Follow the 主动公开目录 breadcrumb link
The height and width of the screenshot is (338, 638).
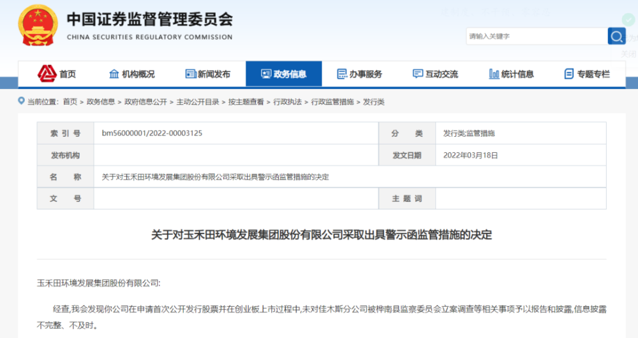[198, 102]
